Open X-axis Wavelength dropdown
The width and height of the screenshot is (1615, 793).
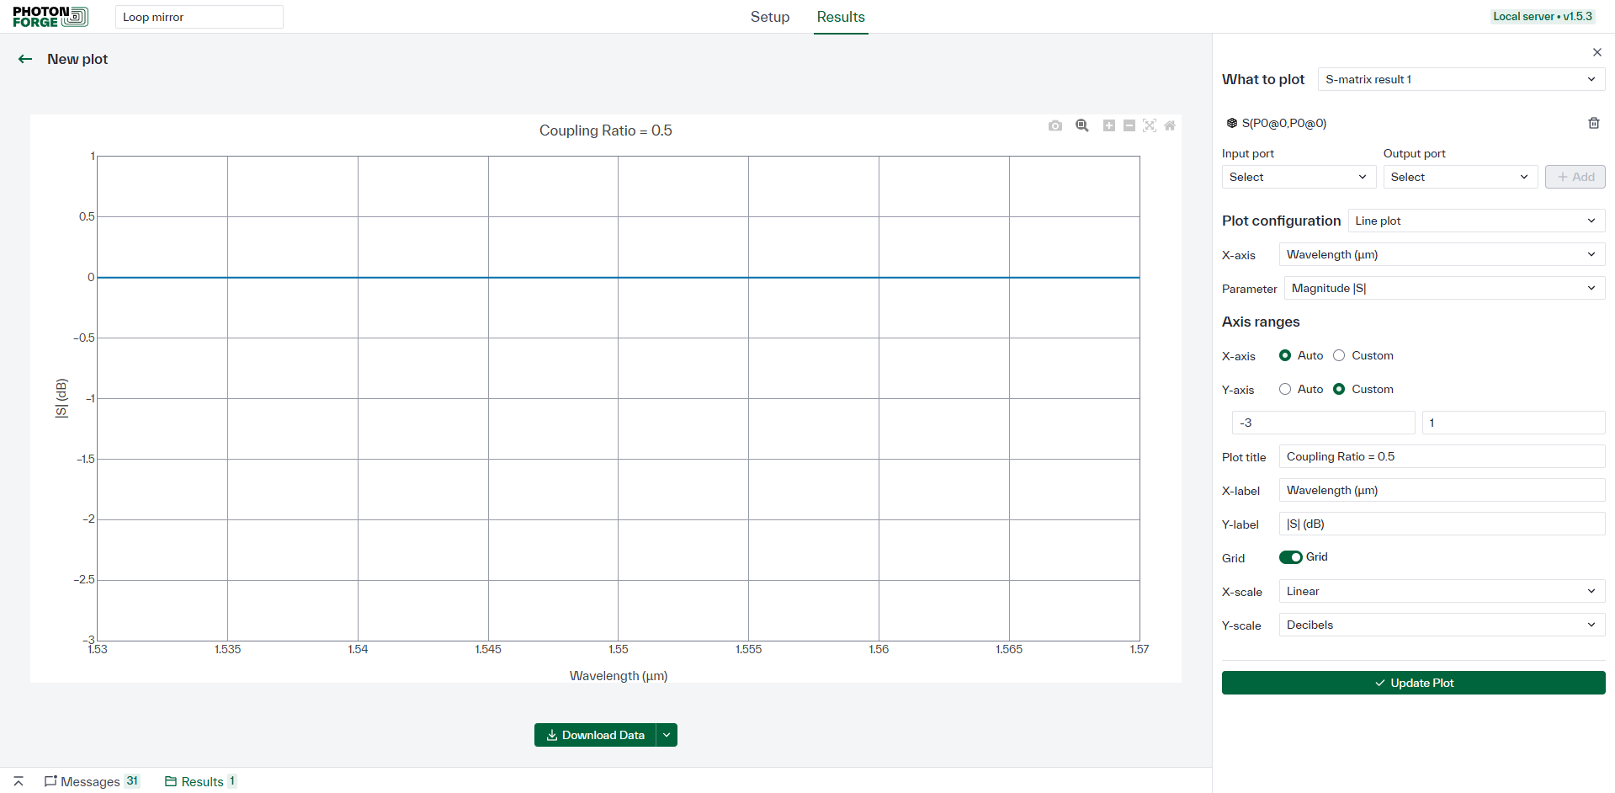(x=1442, y=254)
